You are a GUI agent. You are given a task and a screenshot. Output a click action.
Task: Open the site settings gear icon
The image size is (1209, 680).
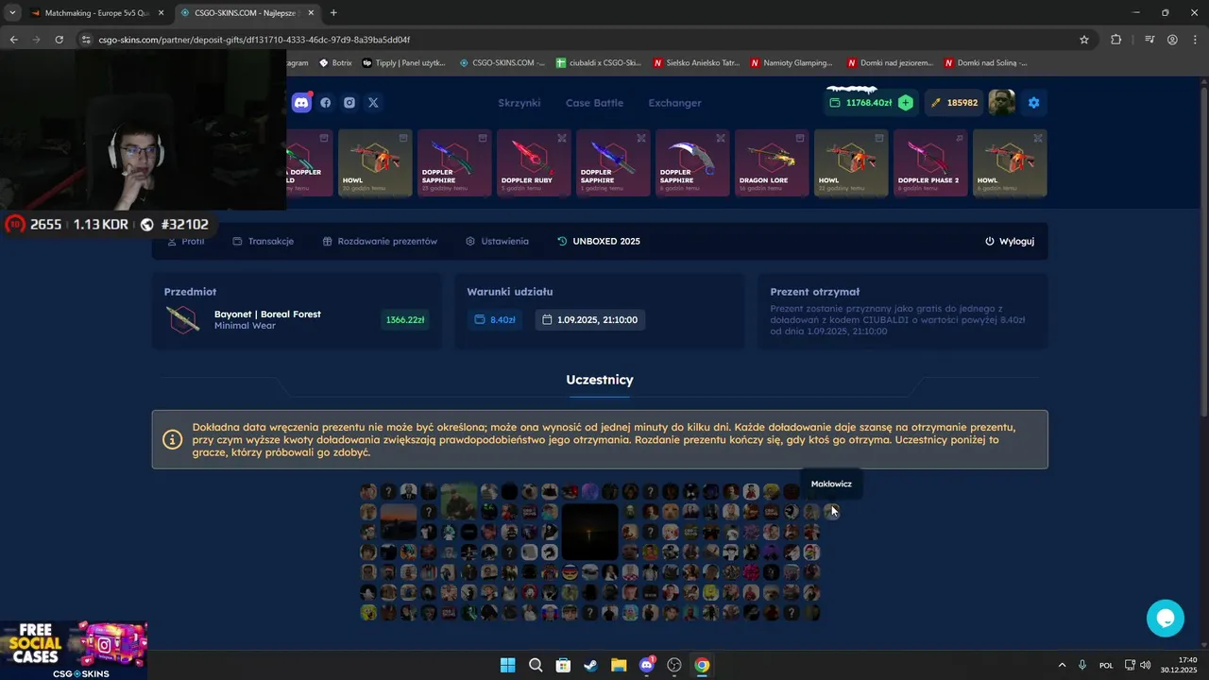[x=1033, y=103]
